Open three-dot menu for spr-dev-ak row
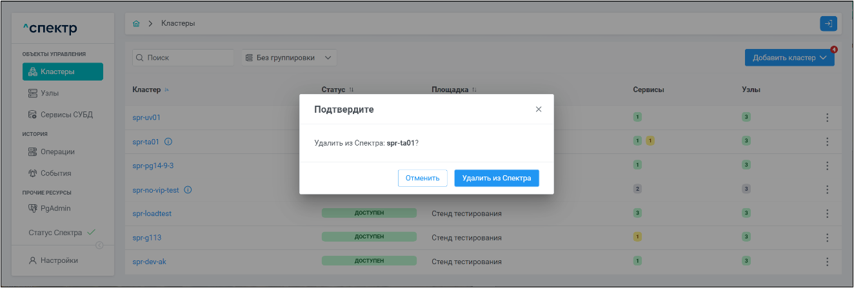854x288 pixels. pos(827,262)
